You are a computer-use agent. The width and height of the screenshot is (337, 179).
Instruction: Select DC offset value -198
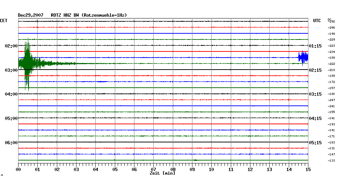point(331,34)
